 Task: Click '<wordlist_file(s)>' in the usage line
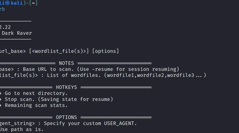(59, 51)
